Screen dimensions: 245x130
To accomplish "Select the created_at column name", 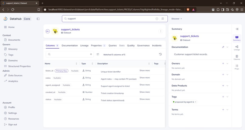I will pos(50,92).
